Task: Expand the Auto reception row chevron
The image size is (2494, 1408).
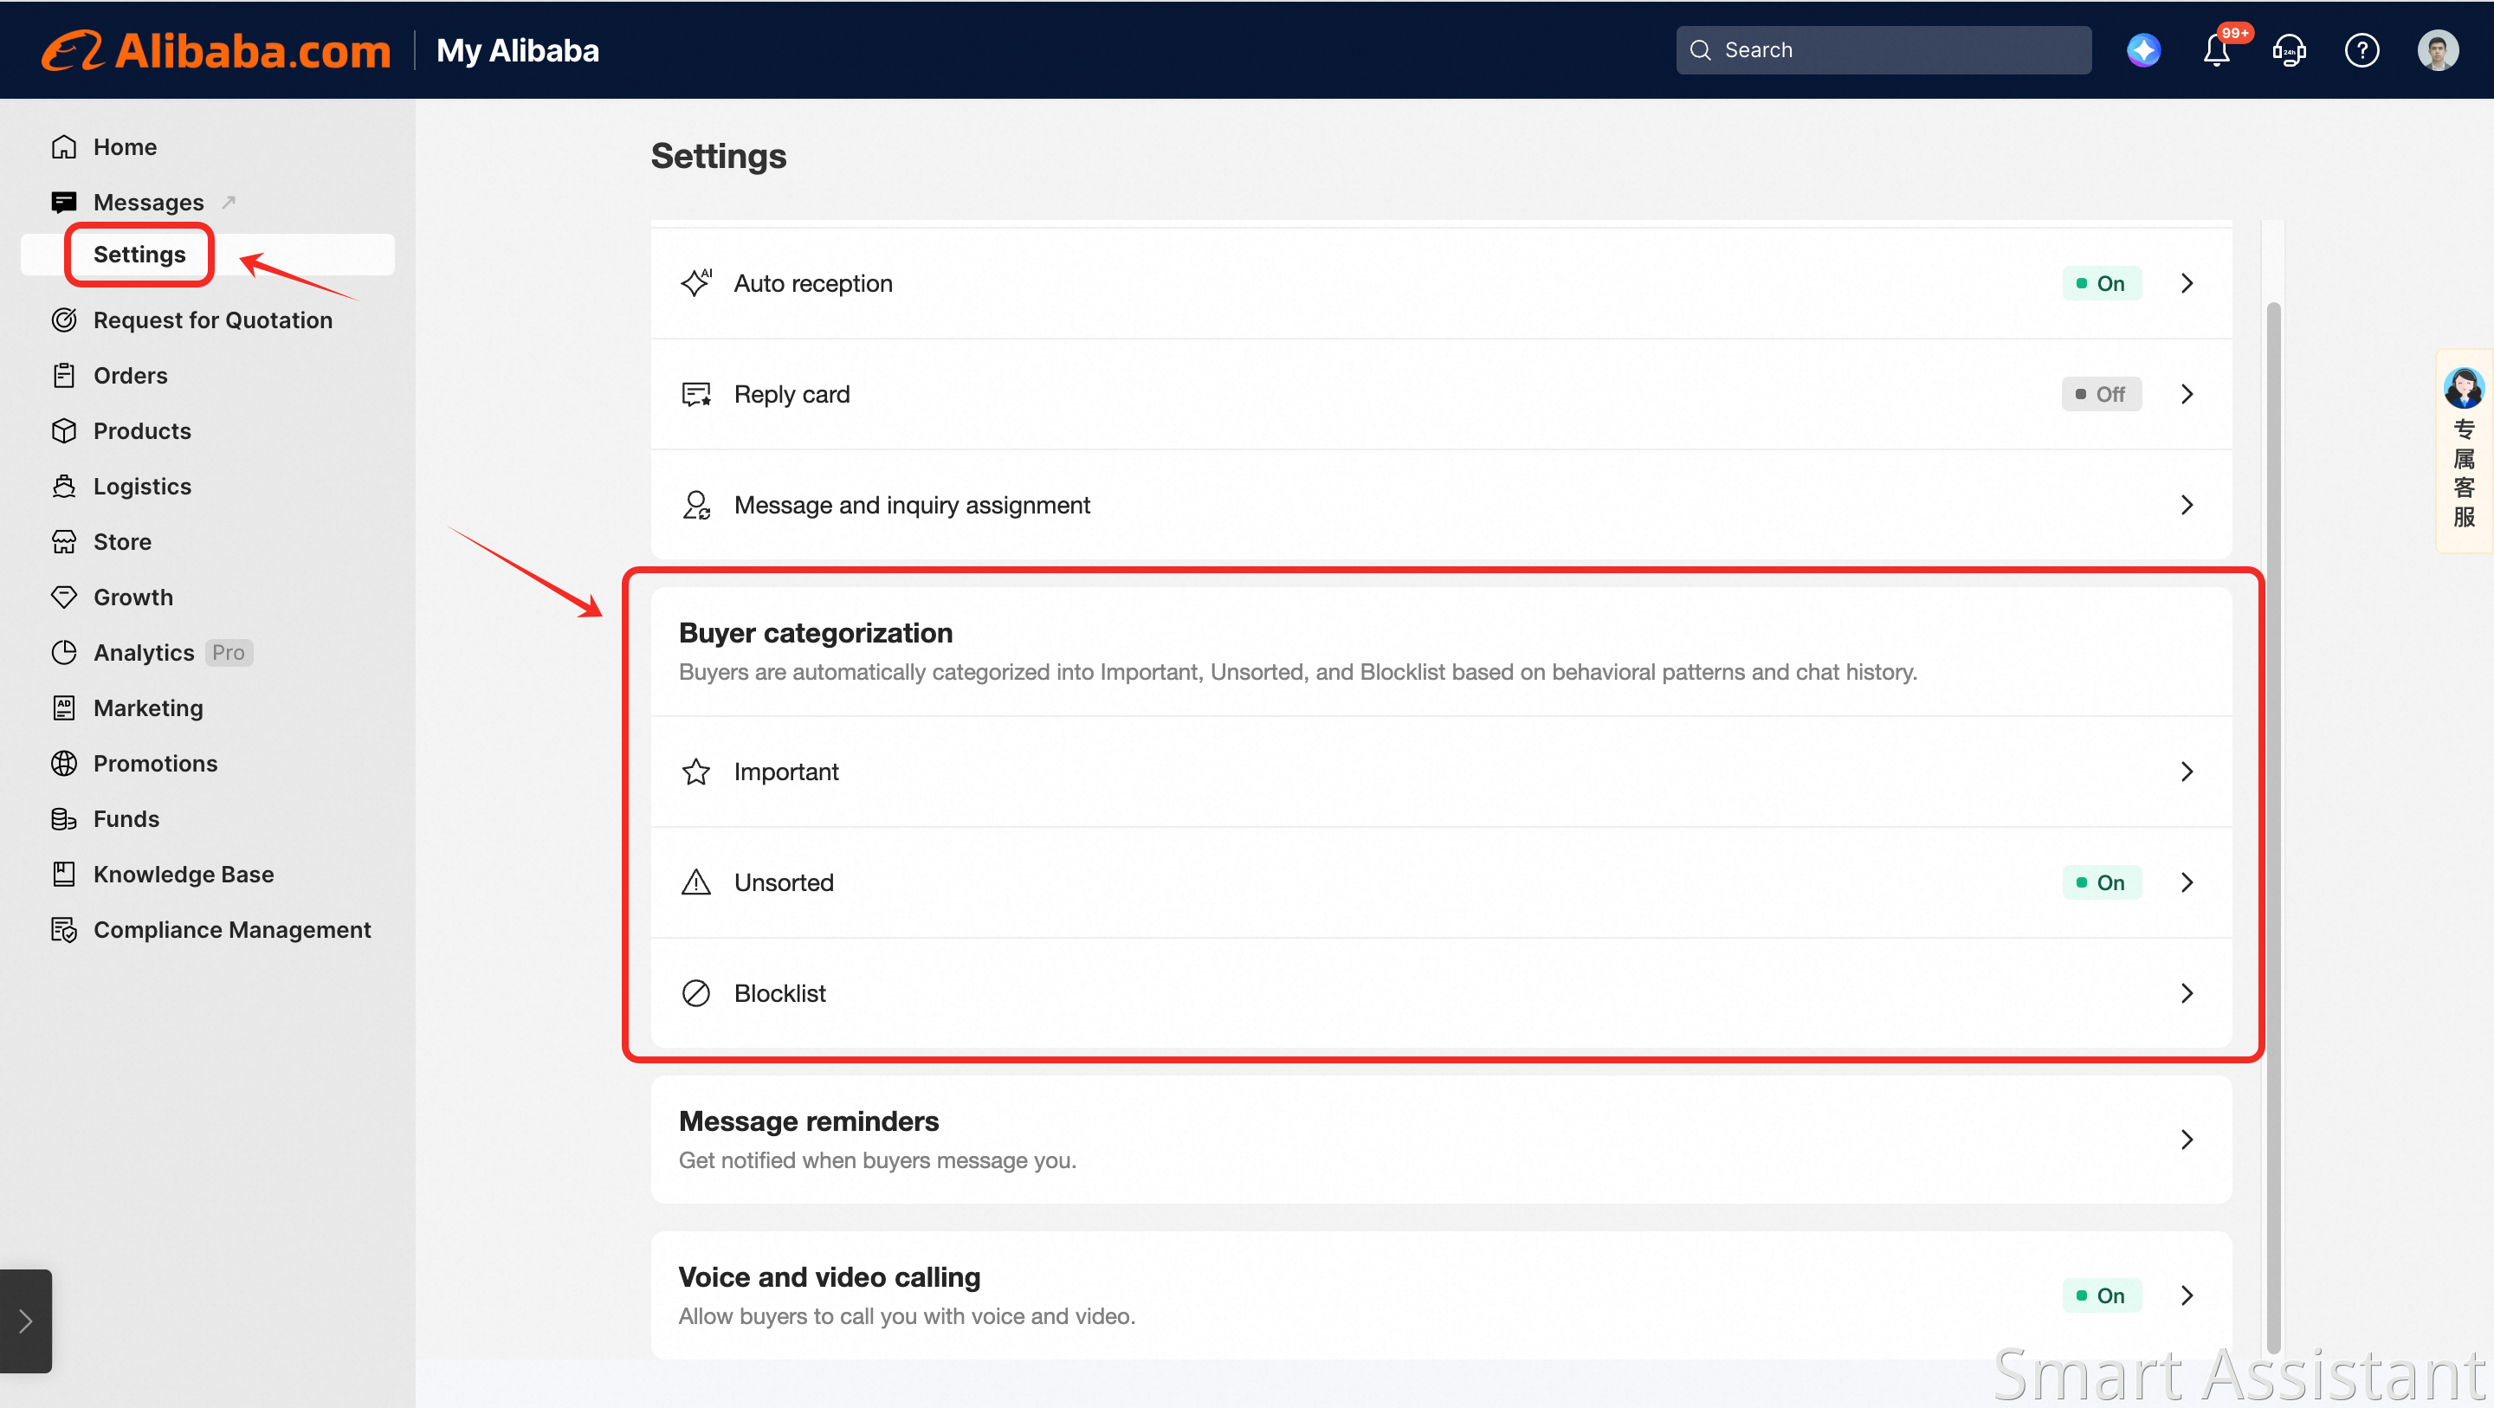Action: click(x=2187, y=284)
